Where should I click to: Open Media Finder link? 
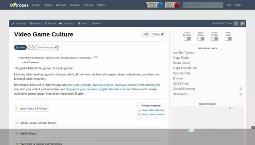[x=181, y=63]
